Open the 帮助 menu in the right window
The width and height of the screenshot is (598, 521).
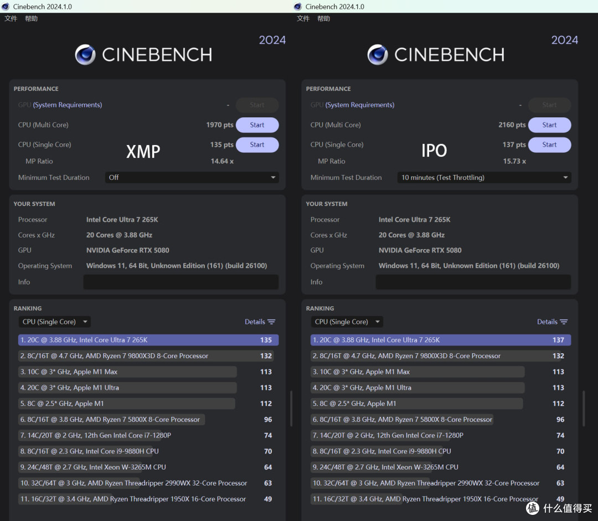pos(324,18)
